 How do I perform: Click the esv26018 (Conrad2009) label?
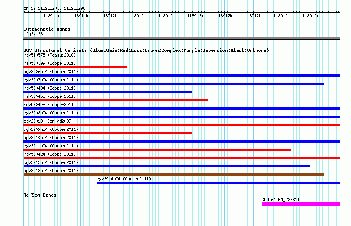49,121
